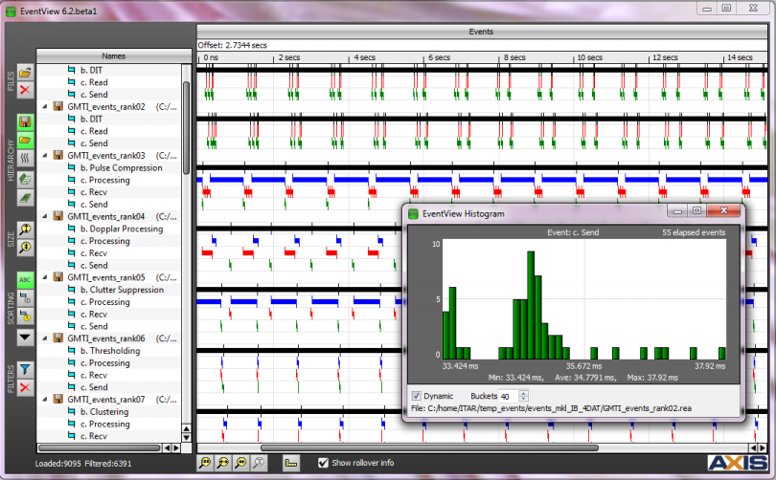Click the top magnifier icon in Size section
Viewport: 776px width, 480px height.
(x=25, y=229)
